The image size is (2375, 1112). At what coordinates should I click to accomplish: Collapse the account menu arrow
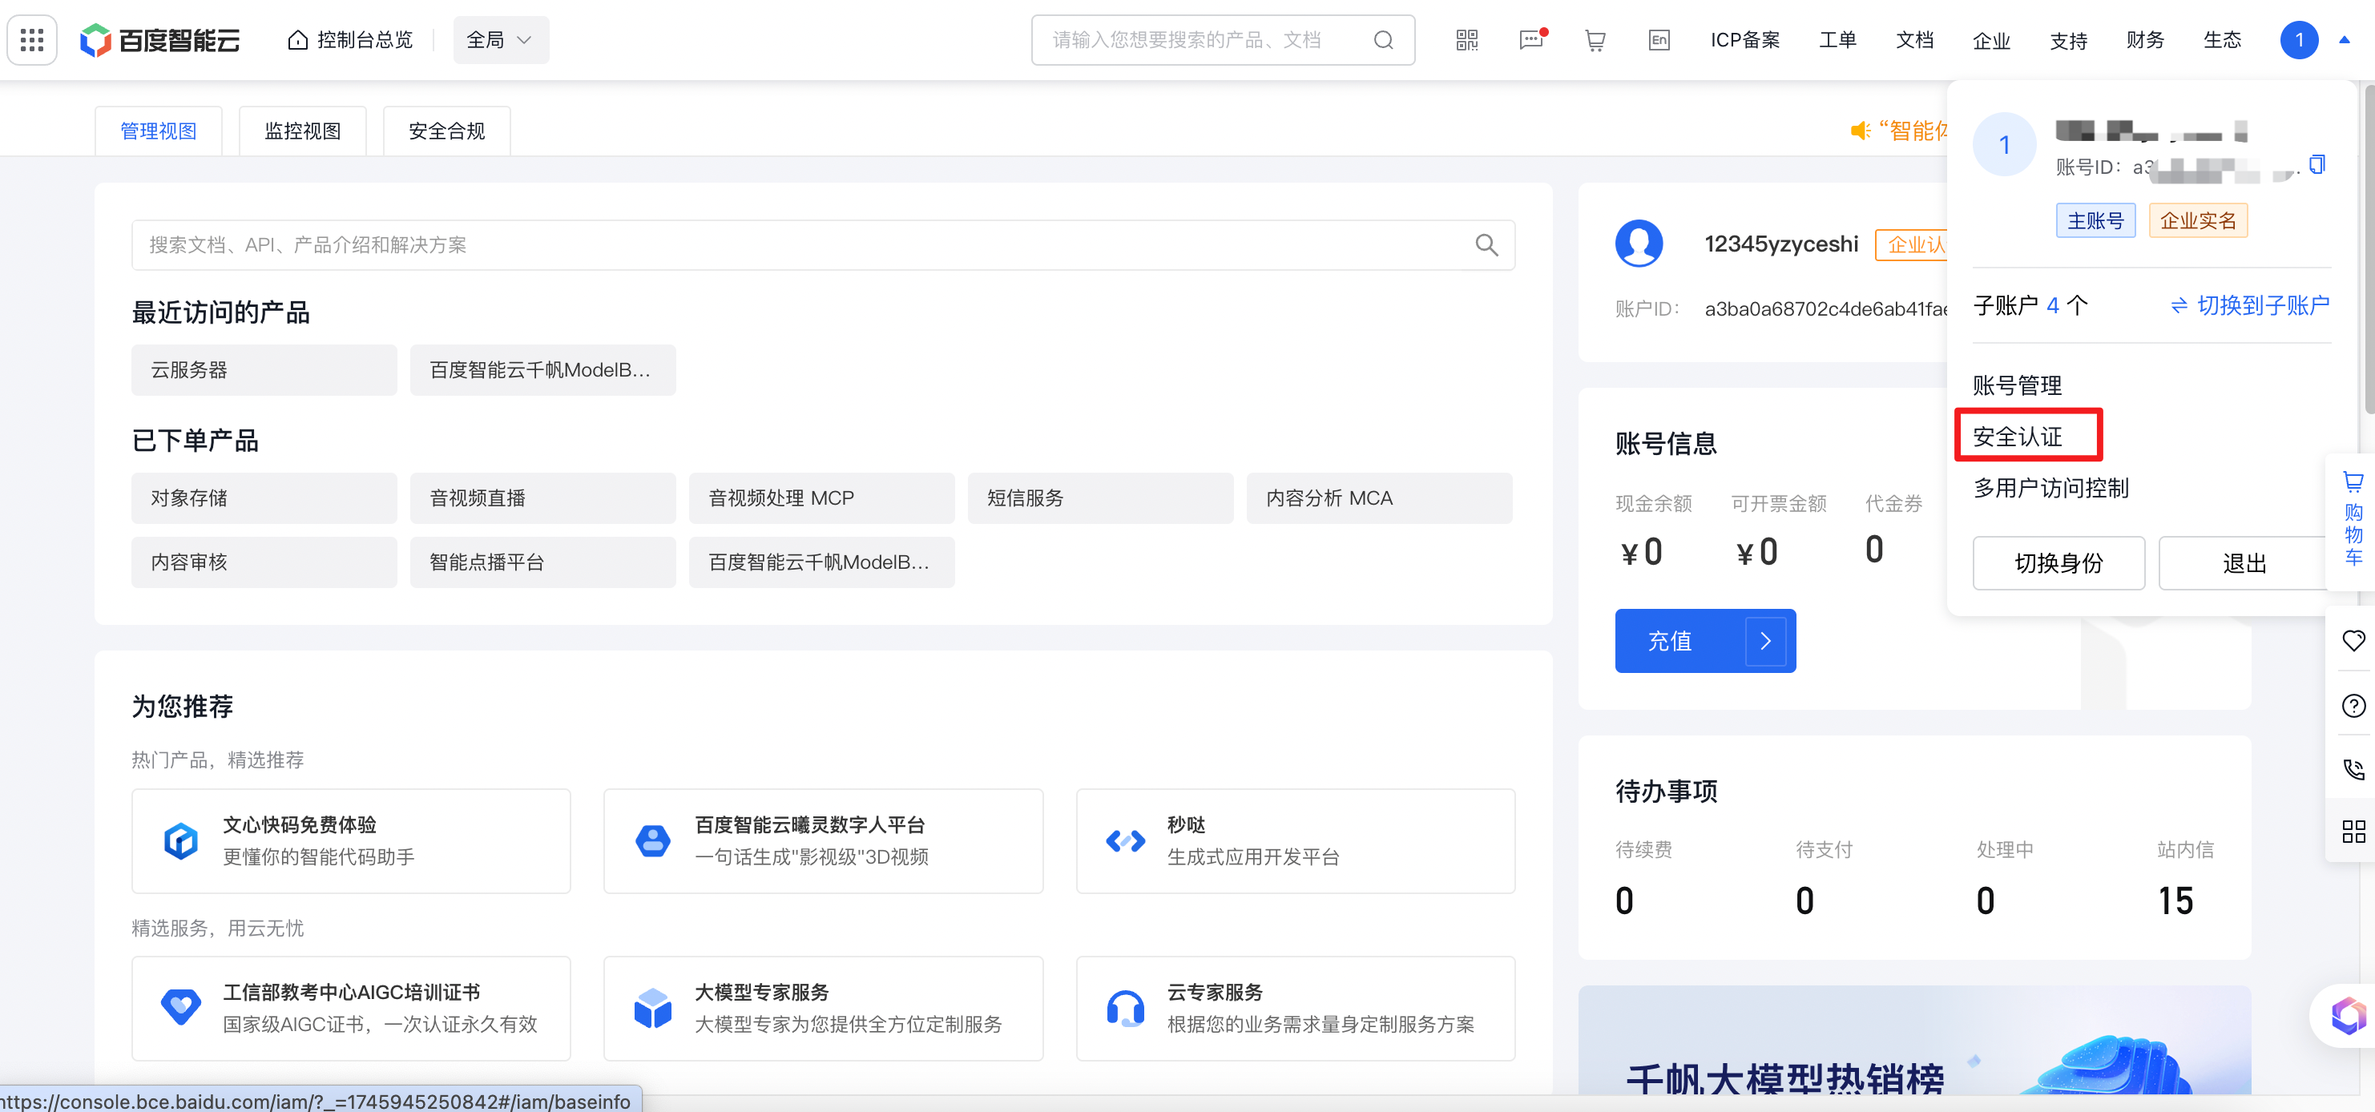[x=2344, y=39]
